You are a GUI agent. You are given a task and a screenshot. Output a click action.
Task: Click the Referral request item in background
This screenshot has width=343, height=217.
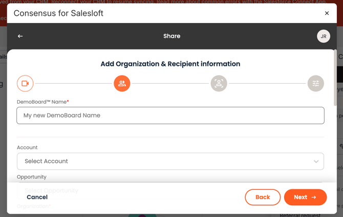click(x=300, y=215)
